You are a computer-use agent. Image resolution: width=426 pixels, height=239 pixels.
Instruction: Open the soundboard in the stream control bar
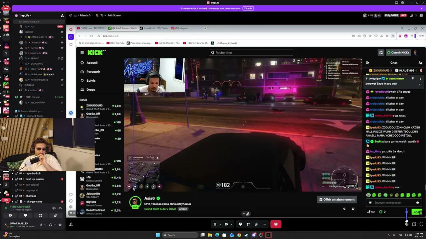pos(256,224)
